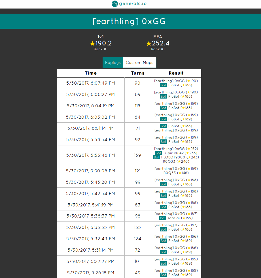Click Bot badge next to Tripir v0.42
The width and height of the screenshot is (261, 278).
click(158, 153)
